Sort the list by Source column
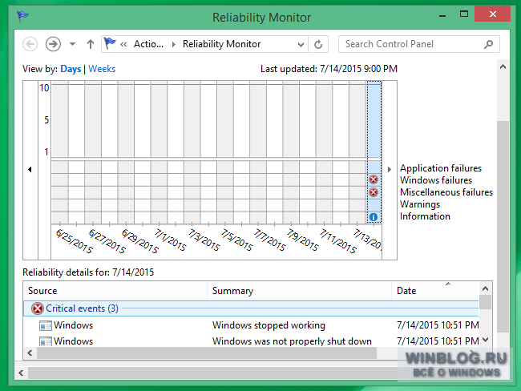 click(x=115, y=291)
